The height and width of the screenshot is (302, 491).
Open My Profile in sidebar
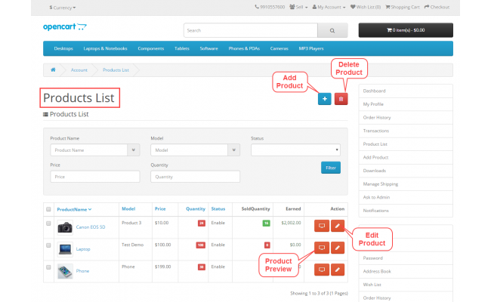(406, 104)
